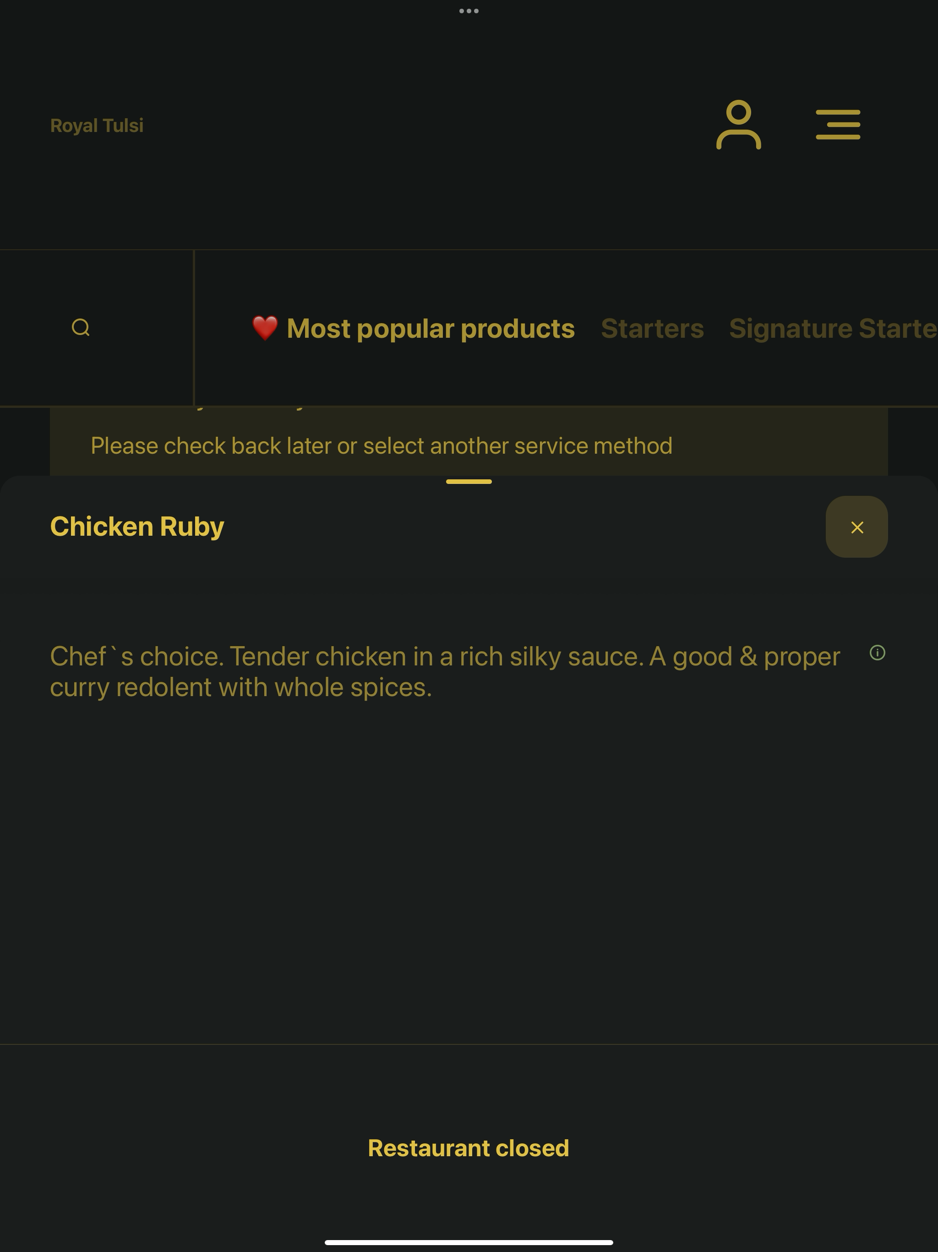The height and width of the screenshot is (1252, 938).
Task: Tap the Restaurant closed button
Action: click(469, 1148)
